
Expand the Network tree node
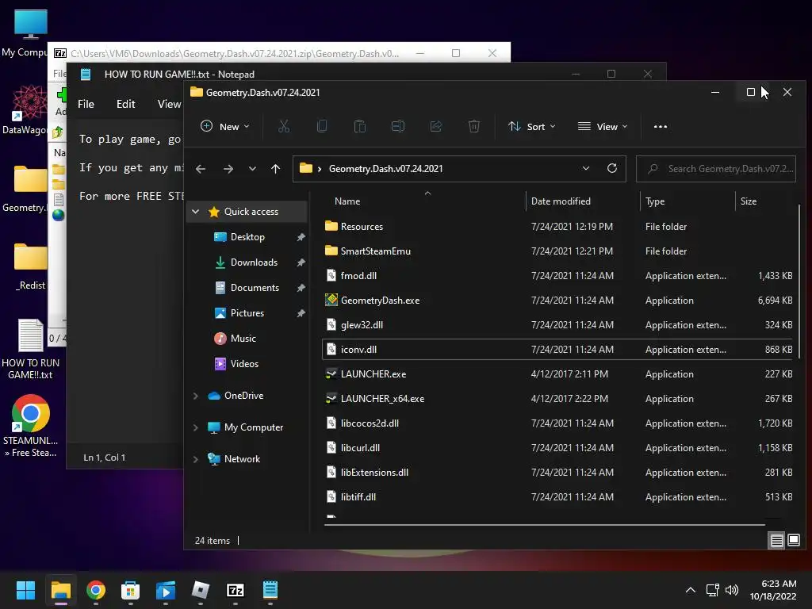(196, 459)
